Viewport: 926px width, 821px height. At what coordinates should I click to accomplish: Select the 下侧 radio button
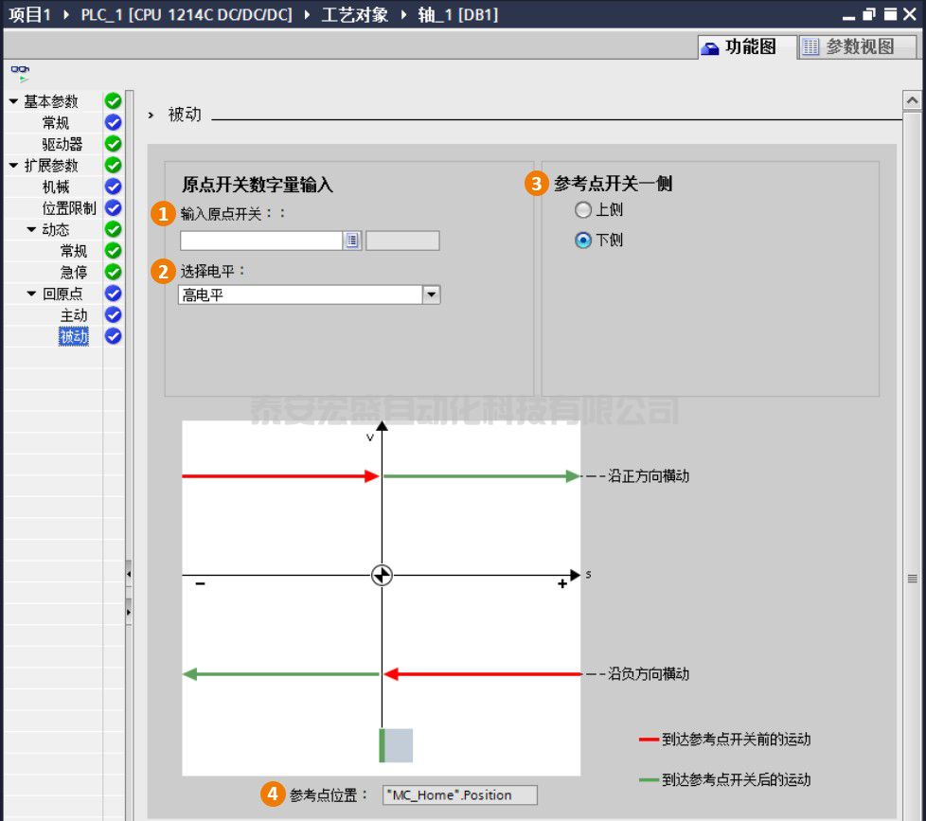click(x=583, y=241)
